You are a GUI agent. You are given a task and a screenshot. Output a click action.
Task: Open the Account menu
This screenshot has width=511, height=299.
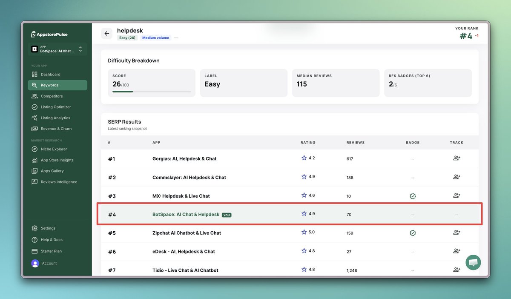coord(57,263)
